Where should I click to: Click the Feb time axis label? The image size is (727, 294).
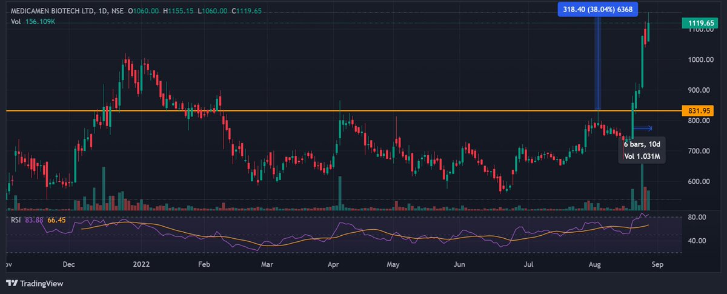204,264
